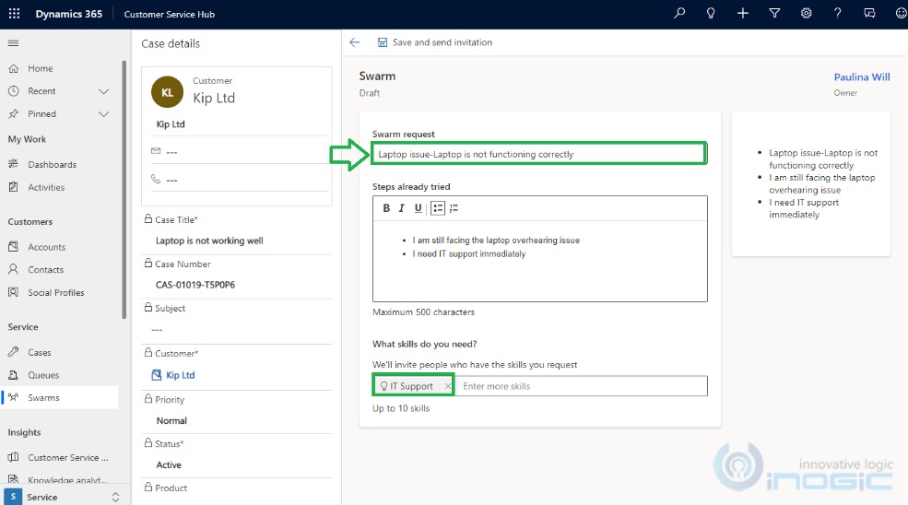
Task: Open the chat assistant icon in header
Action: pyautogui.click(x=869, y=13)
